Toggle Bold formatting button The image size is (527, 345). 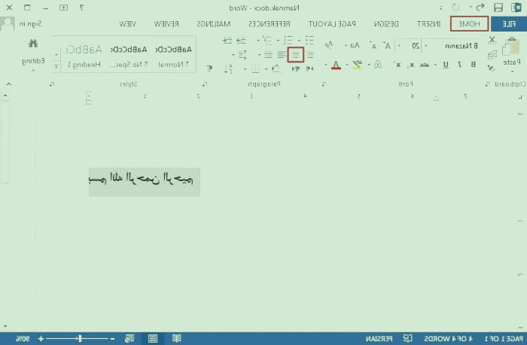click(x=473, y=65)
